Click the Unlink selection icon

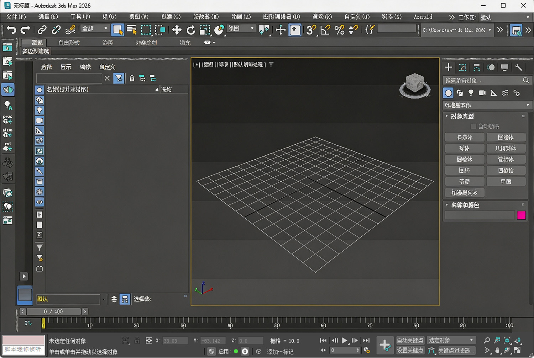(56, 30)
